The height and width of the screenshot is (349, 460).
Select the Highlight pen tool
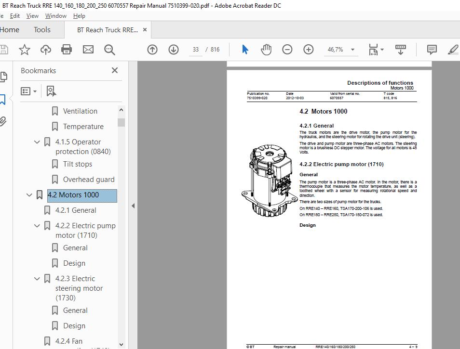click(453, 50)
